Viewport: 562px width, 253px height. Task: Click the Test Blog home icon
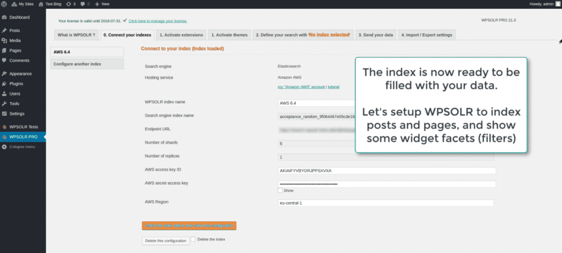coord(41,4)
